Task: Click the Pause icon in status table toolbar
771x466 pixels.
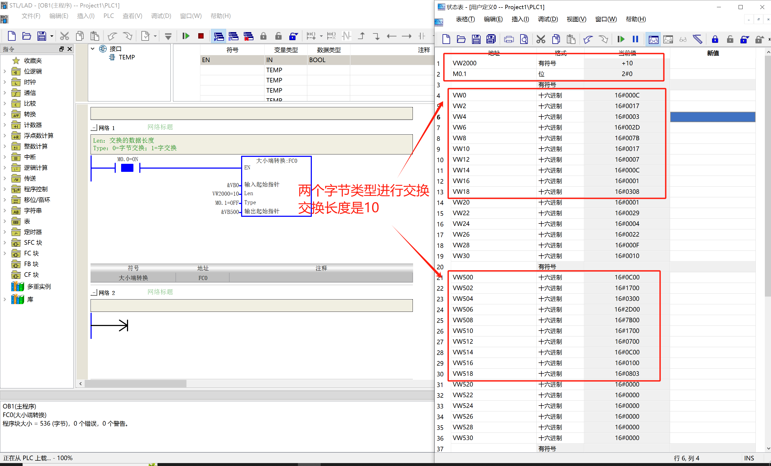Action: tap(635, 39)
